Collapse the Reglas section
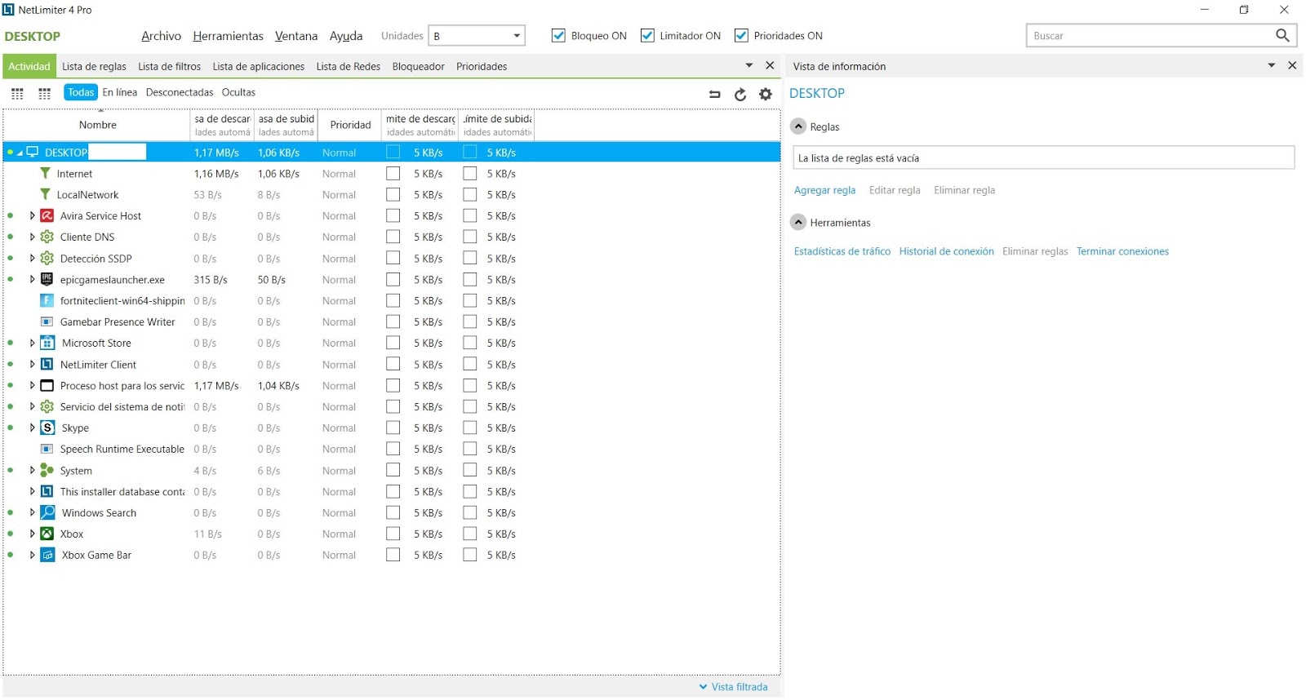 (x=799, y=126)
